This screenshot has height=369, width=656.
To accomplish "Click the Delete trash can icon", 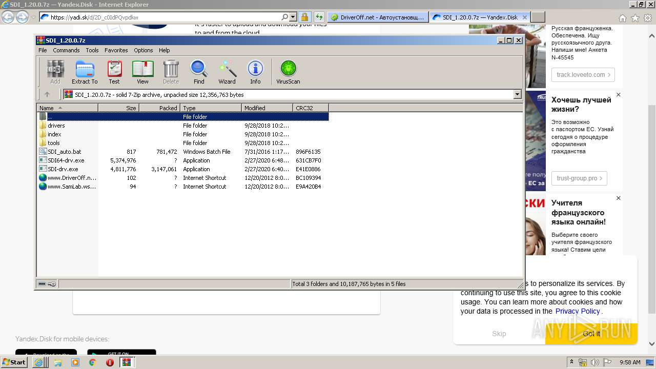I will 171,72.
